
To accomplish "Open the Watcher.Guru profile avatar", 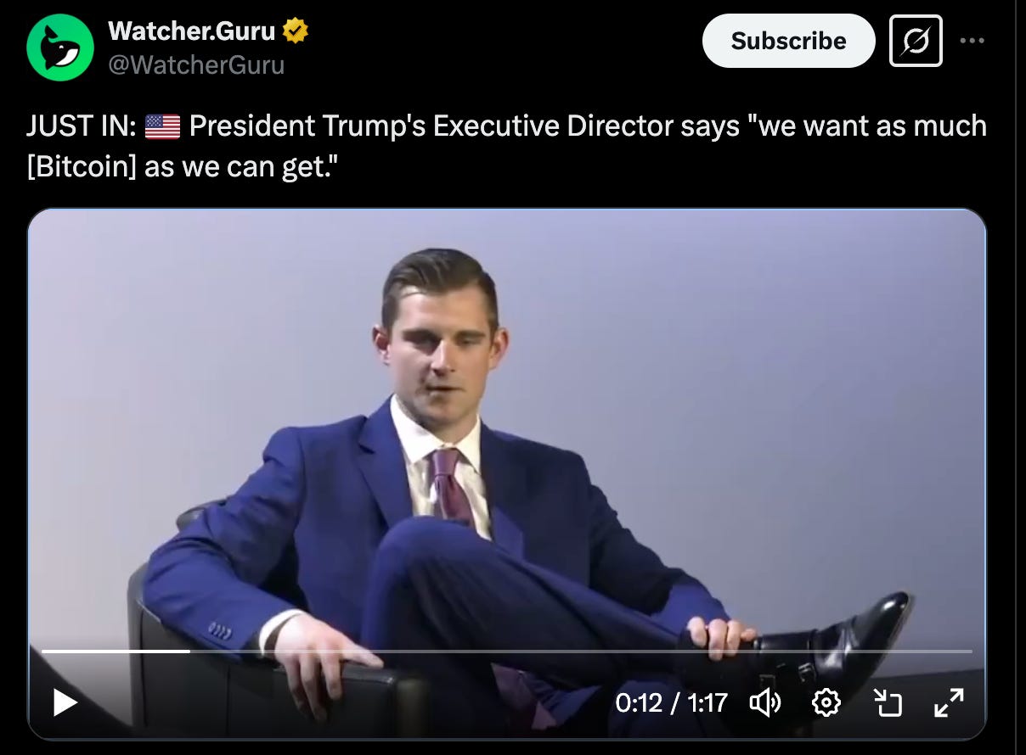I will click(59, 48).
